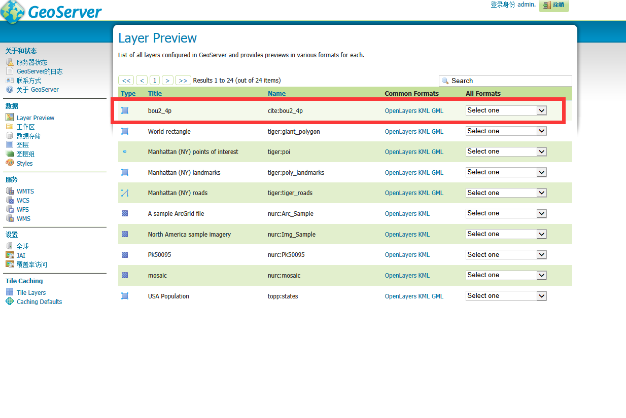Open format dropdown for Arc_Sample
The width and height of the screenshot is (626, 418).
coord(506,213)
